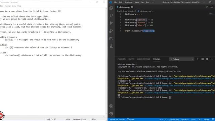
Task: Click 'Windows (CRLF)' in Notepad status bar
Action: point(79,119)
